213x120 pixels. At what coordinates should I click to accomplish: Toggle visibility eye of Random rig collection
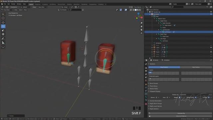click(x=211, y=12)
